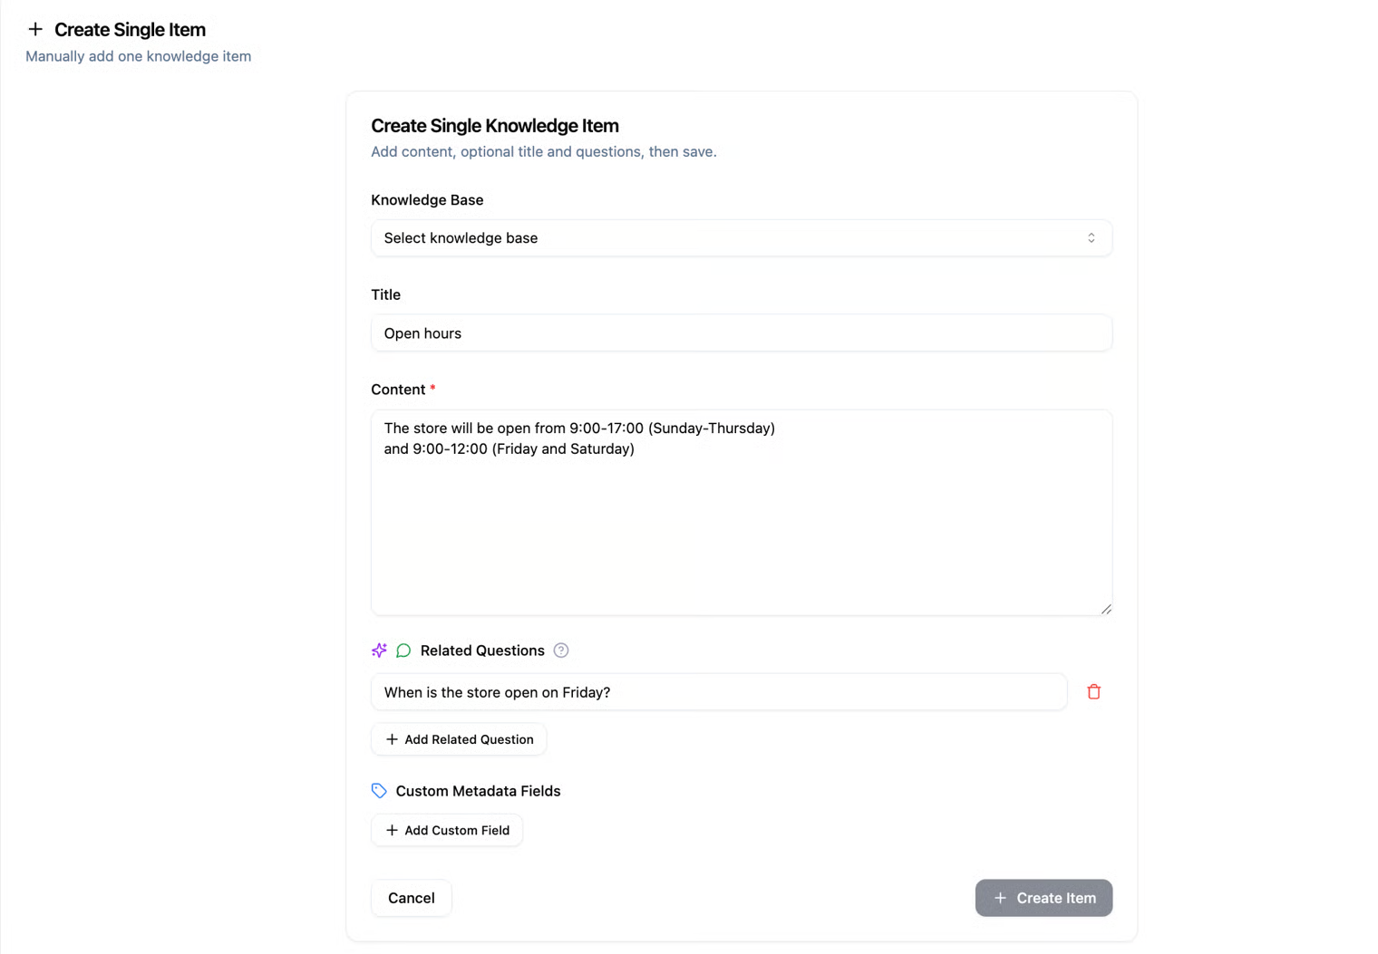
Task: Click the plus icon in Add Custom Field
Action: click(392, 830)
